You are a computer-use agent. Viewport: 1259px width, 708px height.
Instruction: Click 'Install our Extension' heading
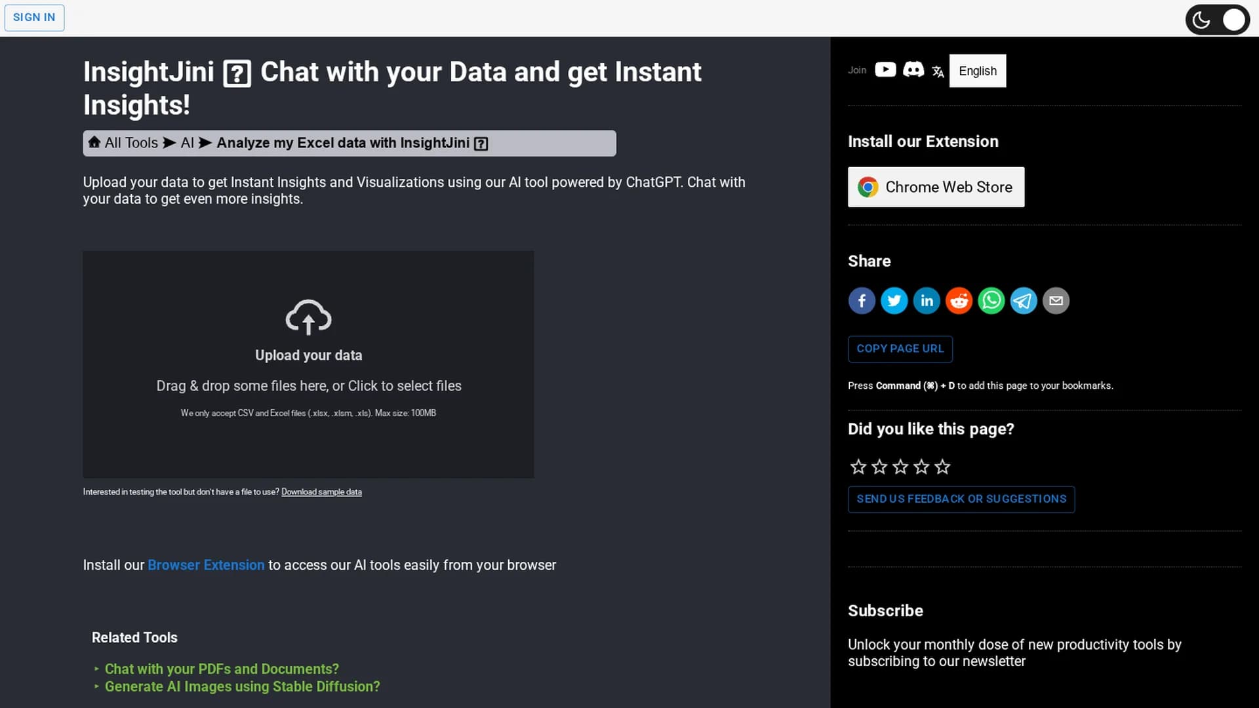[923, 142]
